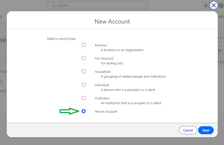Click the Institution label text
This screenshot has height=145, width=224.
tap(102, 98)
